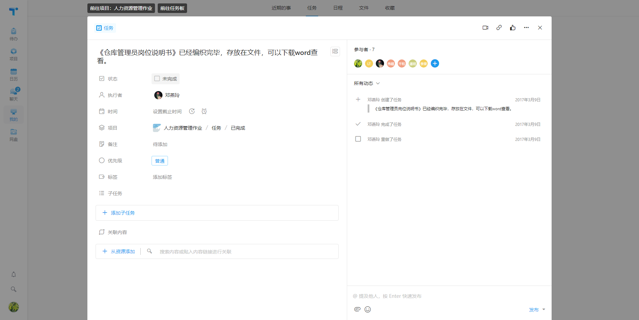Click the Teambition logo icon
The image size is (639, 320).
tap(14, 11)
